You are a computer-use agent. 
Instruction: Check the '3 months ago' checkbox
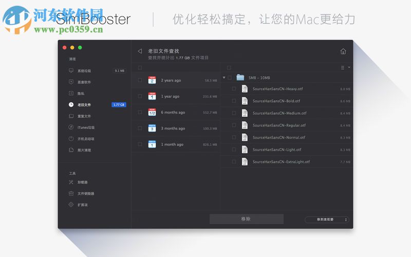pos(140,128)
